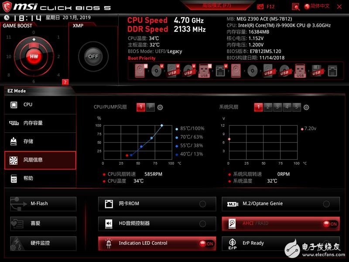Click the 40°C/13% fan curve point

pos(131,155)
